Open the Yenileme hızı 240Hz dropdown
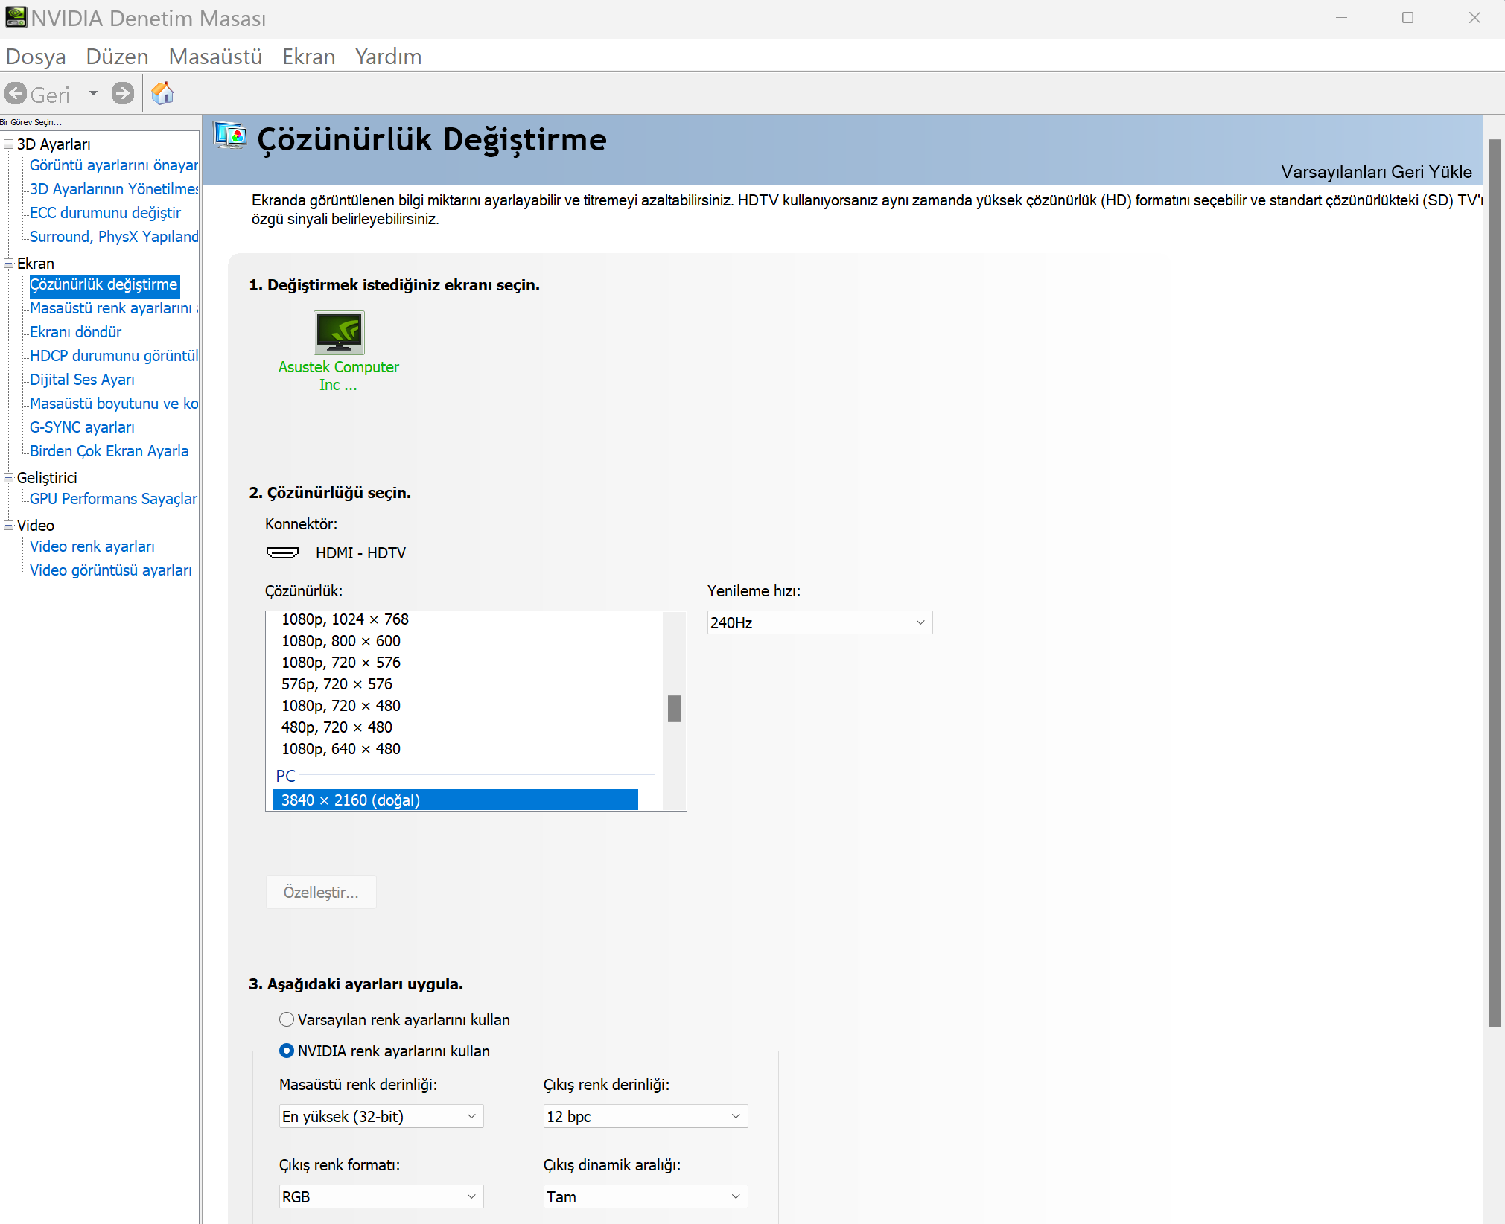The height and width of the screenshot is (1224, 1505). (x=819, y=622)
